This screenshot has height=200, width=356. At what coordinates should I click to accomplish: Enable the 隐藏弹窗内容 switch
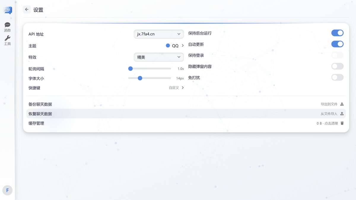[x=337, y=66]
